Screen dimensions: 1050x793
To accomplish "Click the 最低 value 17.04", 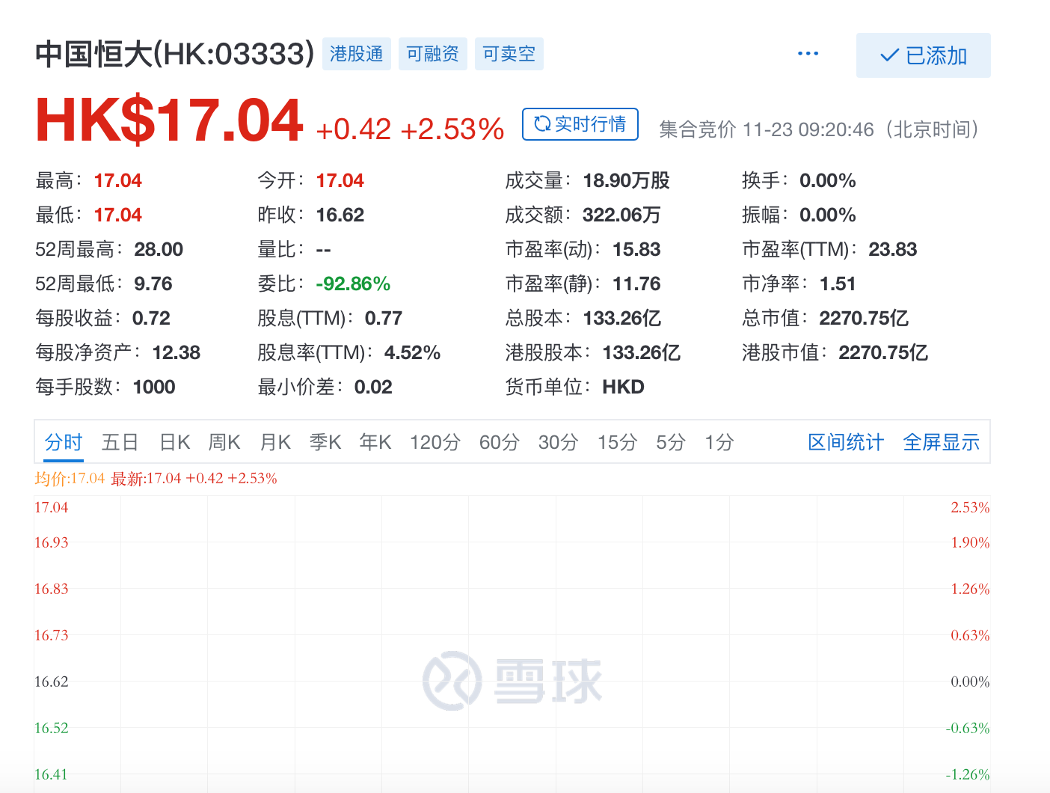I will point(118,215).
